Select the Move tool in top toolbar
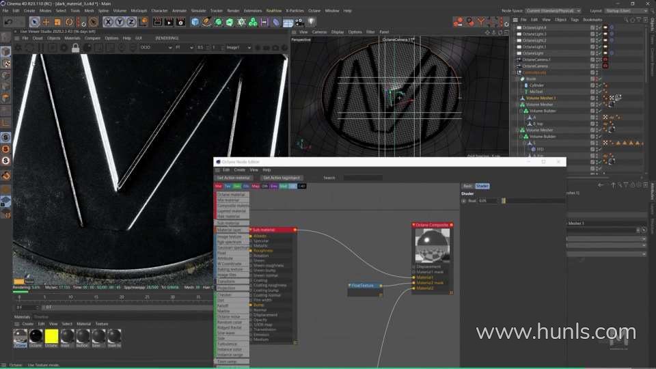 pyautogui.click(x=46, y=22)
